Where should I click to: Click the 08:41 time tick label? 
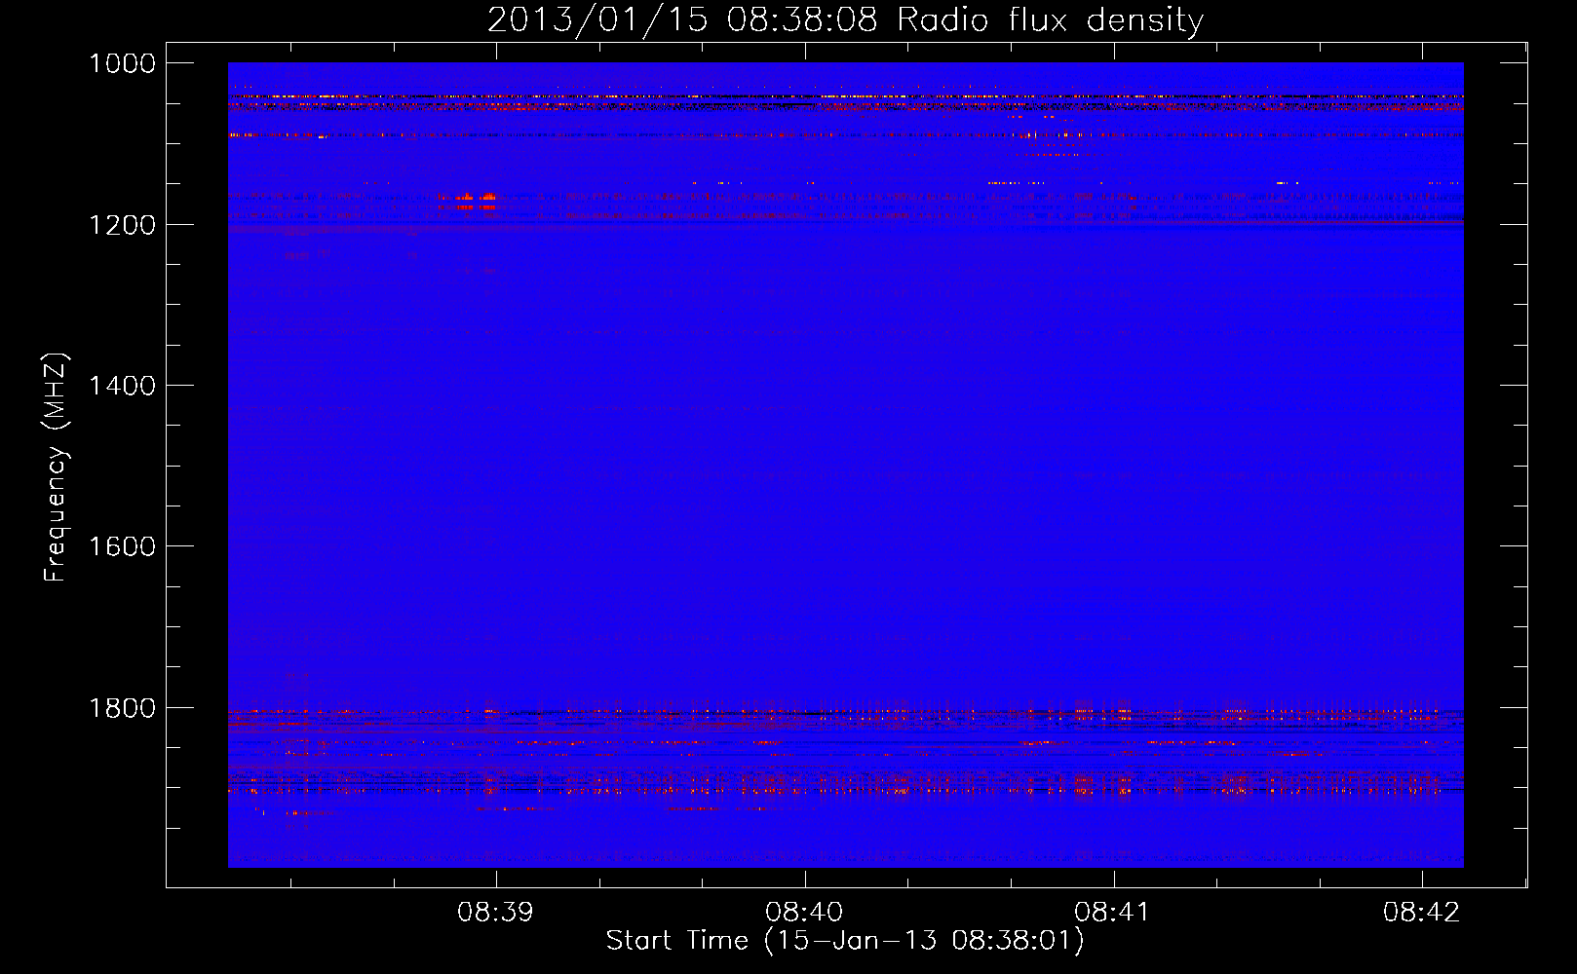pos(1112,912)
